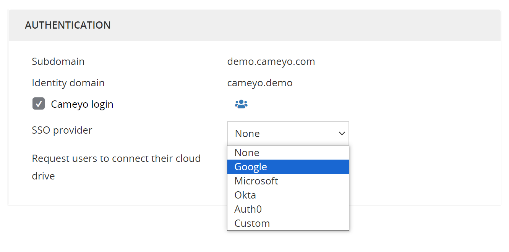
Task: Select Microsoft as SSO provider
Action: pyautogui.click(x=288, y=181)
